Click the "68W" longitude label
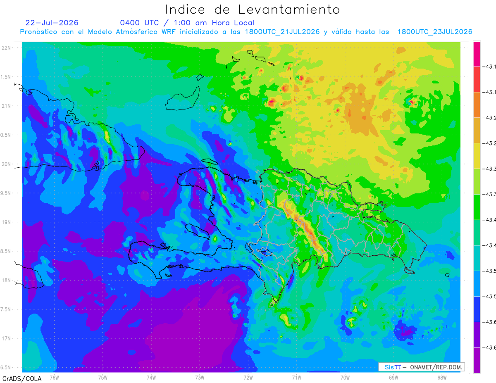 [x=442, y=377]
